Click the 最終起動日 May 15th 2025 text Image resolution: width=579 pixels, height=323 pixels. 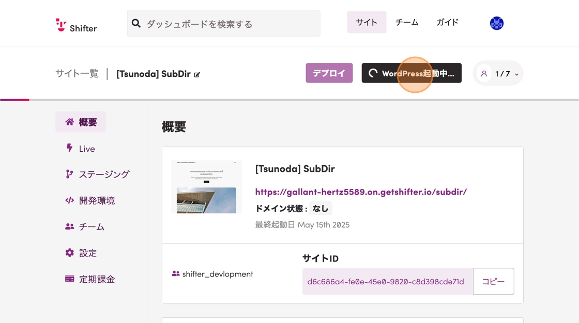302,224
